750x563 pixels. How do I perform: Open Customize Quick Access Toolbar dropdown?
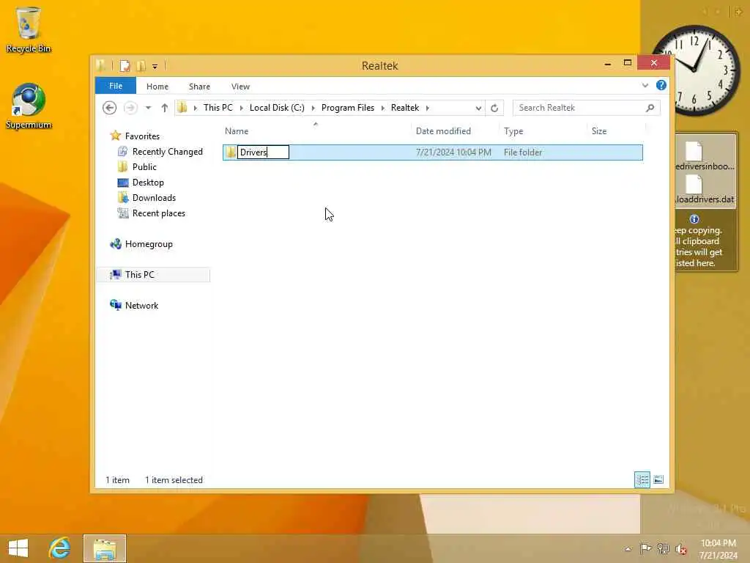tap(155, 66)
